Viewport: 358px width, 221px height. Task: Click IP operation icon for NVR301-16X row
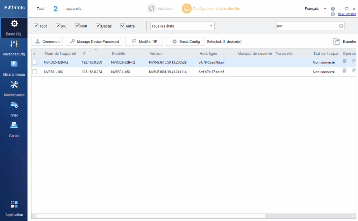coord(353,70)
